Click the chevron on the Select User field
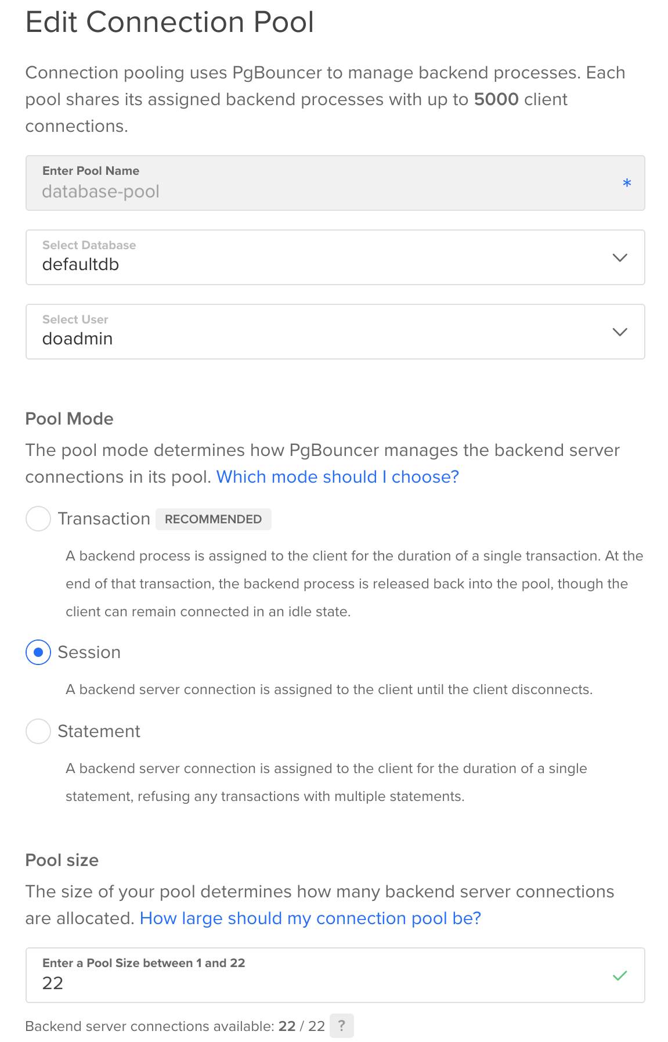This screenshot has height=1042, width=668. coord(620,332)
